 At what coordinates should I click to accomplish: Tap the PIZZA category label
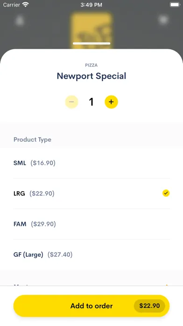click(91, 65)
